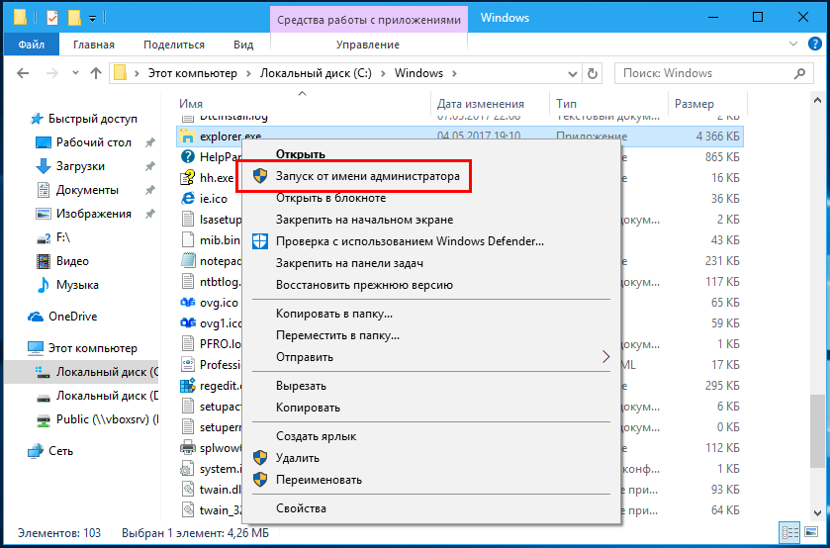
Task: Click the Windows Defender shield icon
Action: coord(260,241)
